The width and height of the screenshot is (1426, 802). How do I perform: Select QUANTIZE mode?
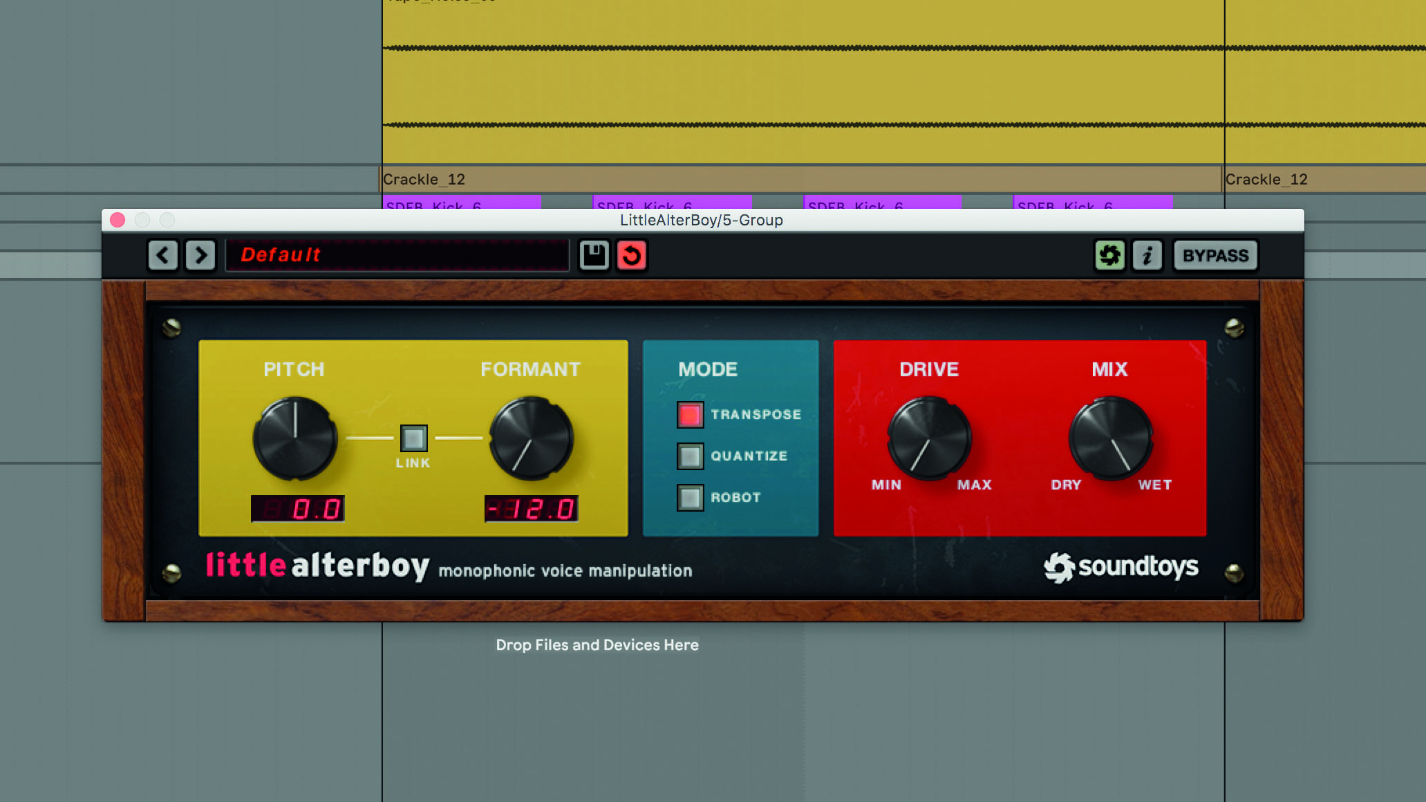point(690,456)
